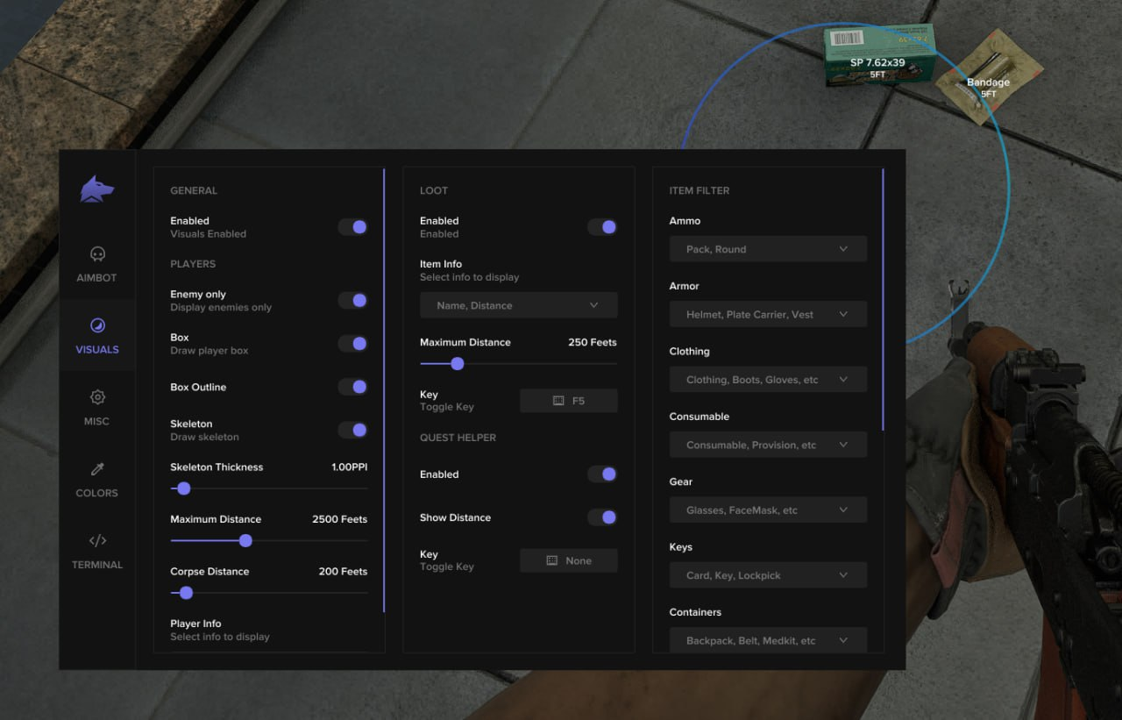Image resolution: width=1122 pixels, height=720 pixels.
Task: Expand Containers Backpack, Belt dropdown
Action: [x=768, y=639]
